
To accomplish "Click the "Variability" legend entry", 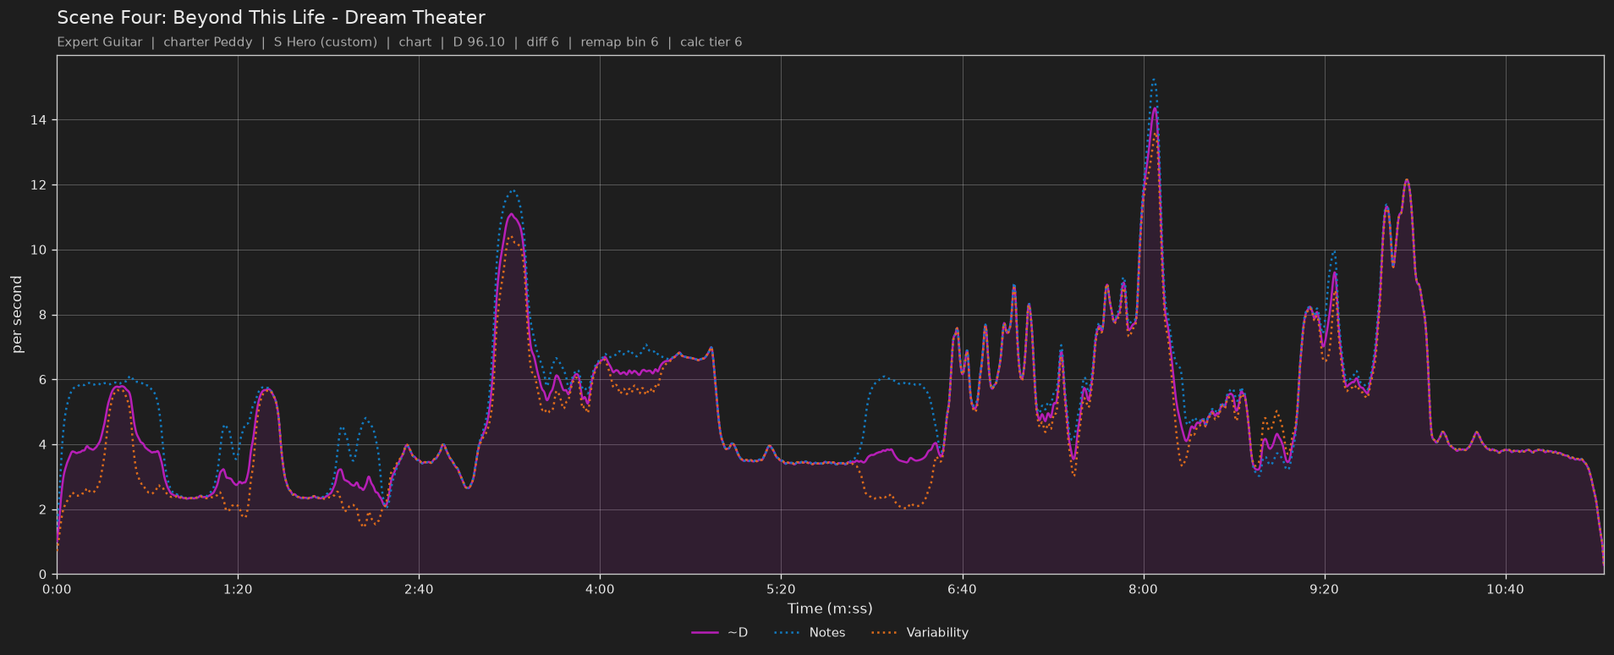I will [x=919, y=633].
